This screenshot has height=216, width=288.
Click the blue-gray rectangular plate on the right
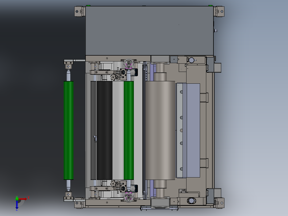pos(193,130)
